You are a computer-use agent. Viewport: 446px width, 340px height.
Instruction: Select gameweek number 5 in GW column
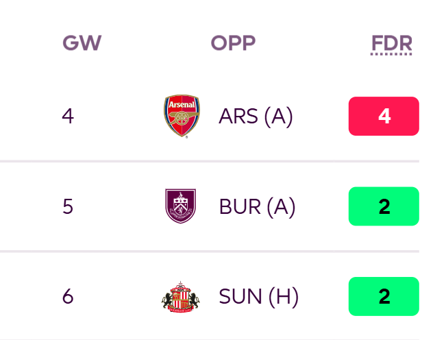(67, 207)
